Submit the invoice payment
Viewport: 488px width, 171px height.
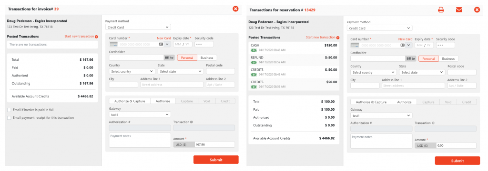coord(216,160)
